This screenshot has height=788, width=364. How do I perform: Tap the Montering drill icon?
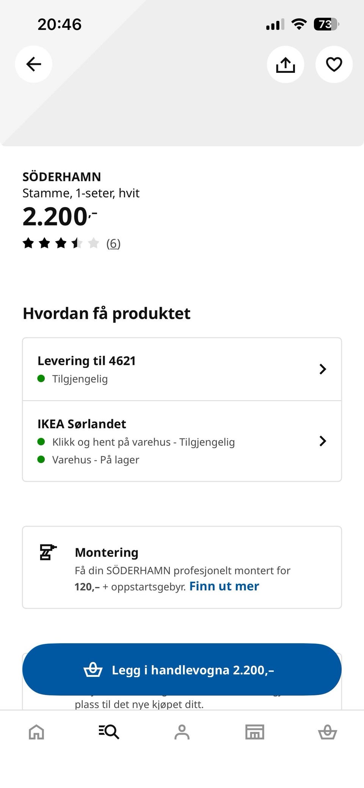[48, 552]
